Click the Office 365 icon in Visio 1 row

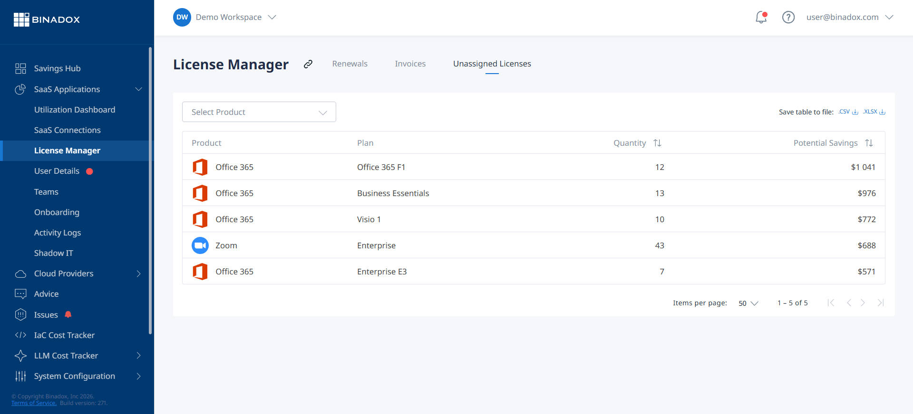point(200,219)
